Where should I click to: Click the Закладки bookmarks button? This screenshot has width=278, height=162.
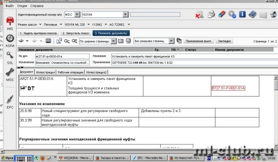pyautogui.click(x=224, y=41)
